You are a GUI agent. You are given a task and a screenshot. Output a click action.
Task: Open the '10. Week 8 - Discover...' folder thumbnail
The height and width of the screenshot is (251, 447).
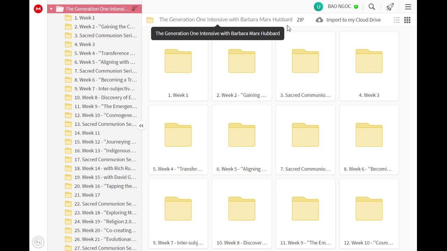(242, 214)
